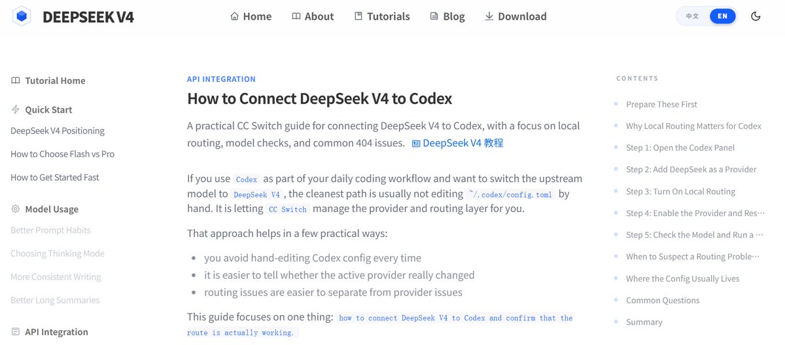Image resolution: width=785 pixels, height=345 pixels.
Task: Click bullet 'you avoid hand-editing Codex config'
Action: 313,258
